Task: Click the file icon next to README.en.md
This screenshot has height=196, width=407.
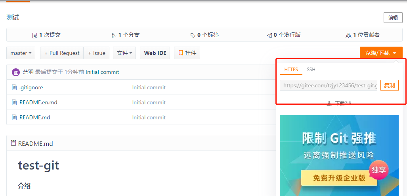Action: (x=14, y=102)
